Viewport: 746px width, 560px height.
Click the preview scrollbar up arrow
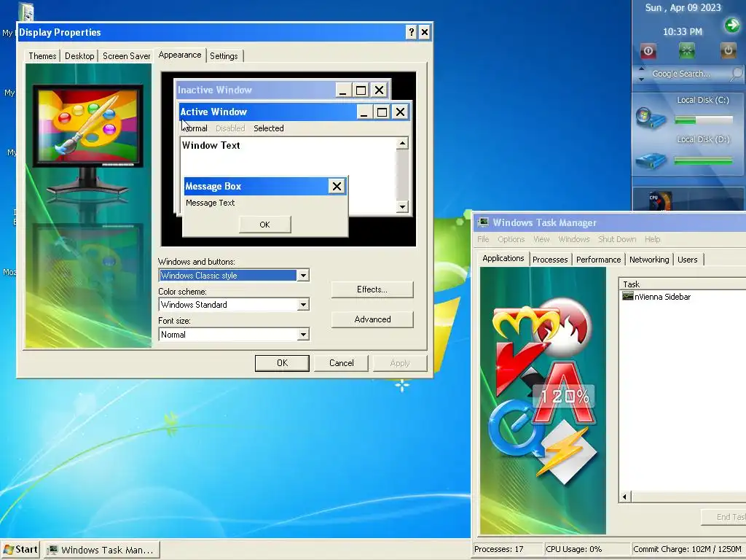(402, 144)
